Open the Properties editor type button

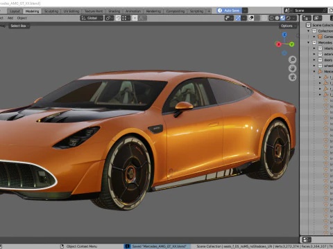[x=307, y=240]
